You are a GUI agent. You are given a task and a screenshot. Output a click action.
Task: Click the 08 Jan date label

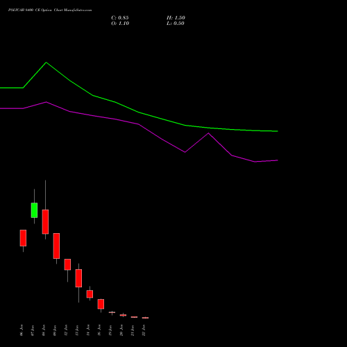44,330
